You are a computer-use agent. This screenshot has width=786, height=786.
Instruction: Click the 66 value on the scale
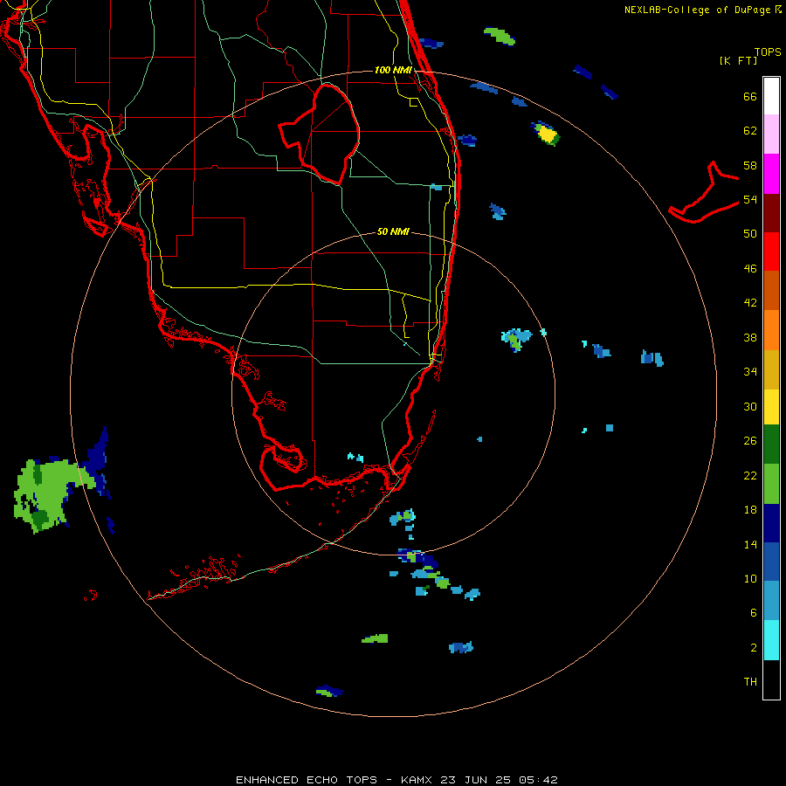click(x=750, y=96)
